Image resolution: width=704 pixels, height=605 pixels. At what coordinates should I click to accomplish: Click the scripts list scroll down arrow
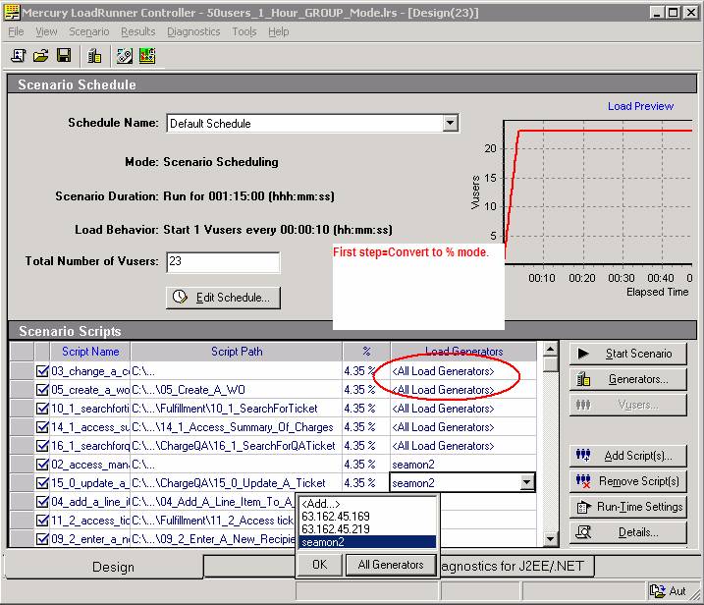pos(551,538)
